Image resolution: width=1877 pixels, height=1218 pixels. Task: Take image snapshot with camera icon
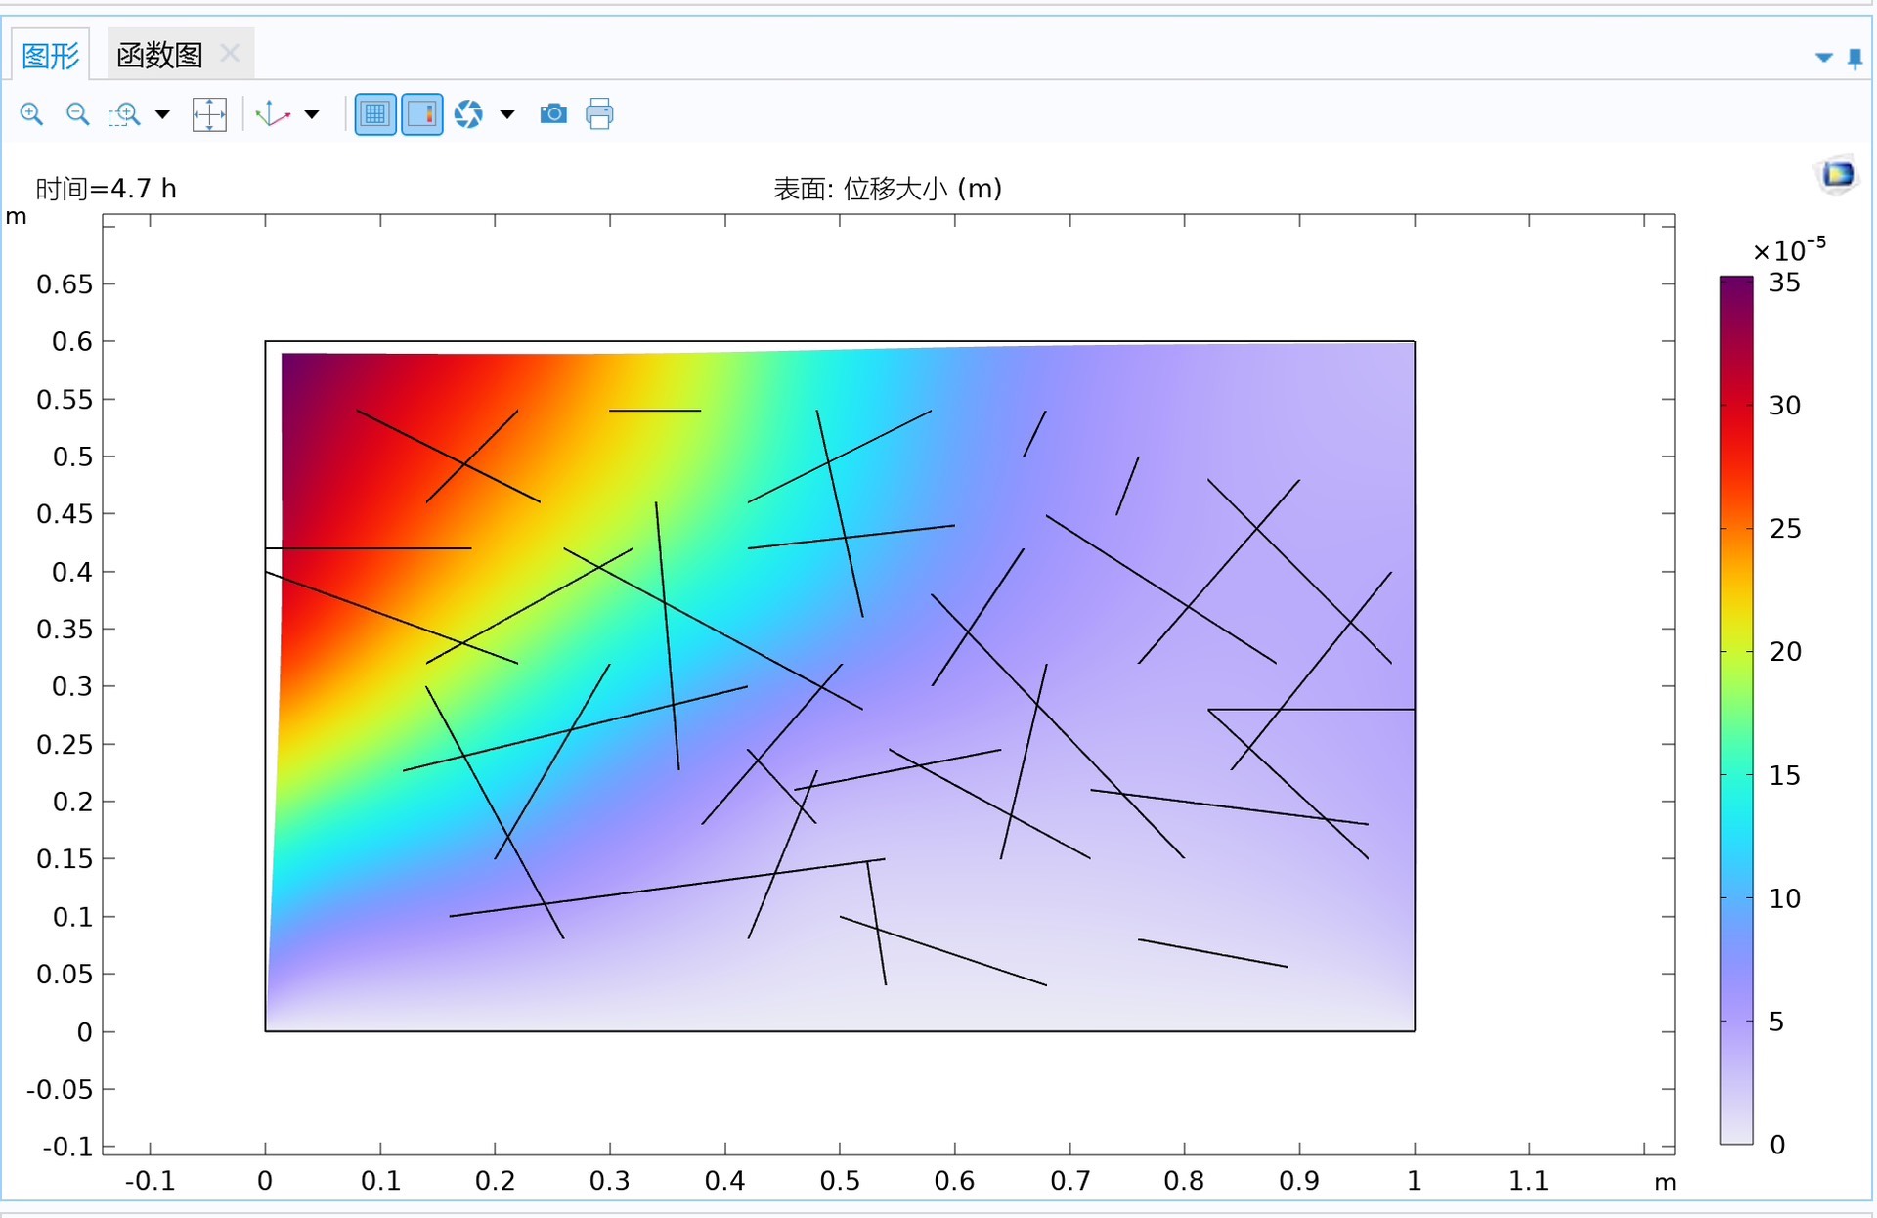[553, 114]
